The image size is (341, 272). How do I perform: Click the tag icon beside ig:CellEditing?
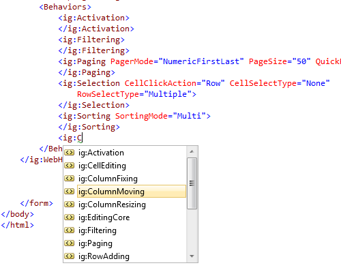pyautogui.click(x=70, y=166)
